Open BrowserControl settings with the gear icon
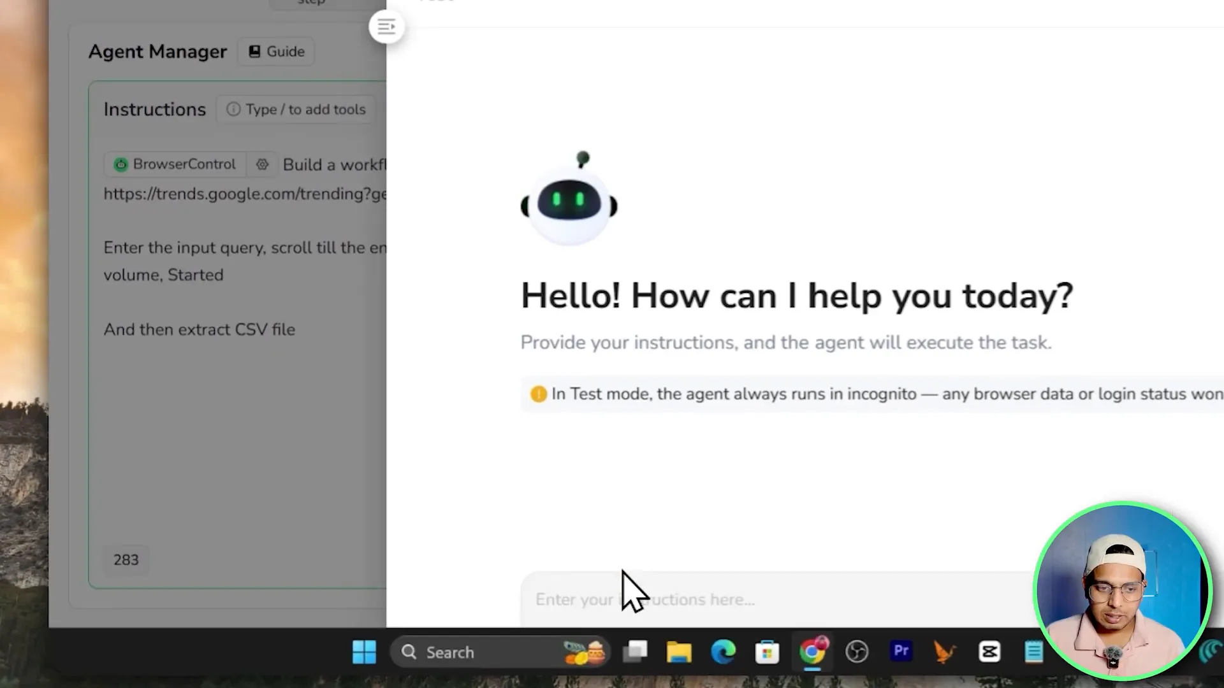 pyautogui.click(x=263, y=164)
